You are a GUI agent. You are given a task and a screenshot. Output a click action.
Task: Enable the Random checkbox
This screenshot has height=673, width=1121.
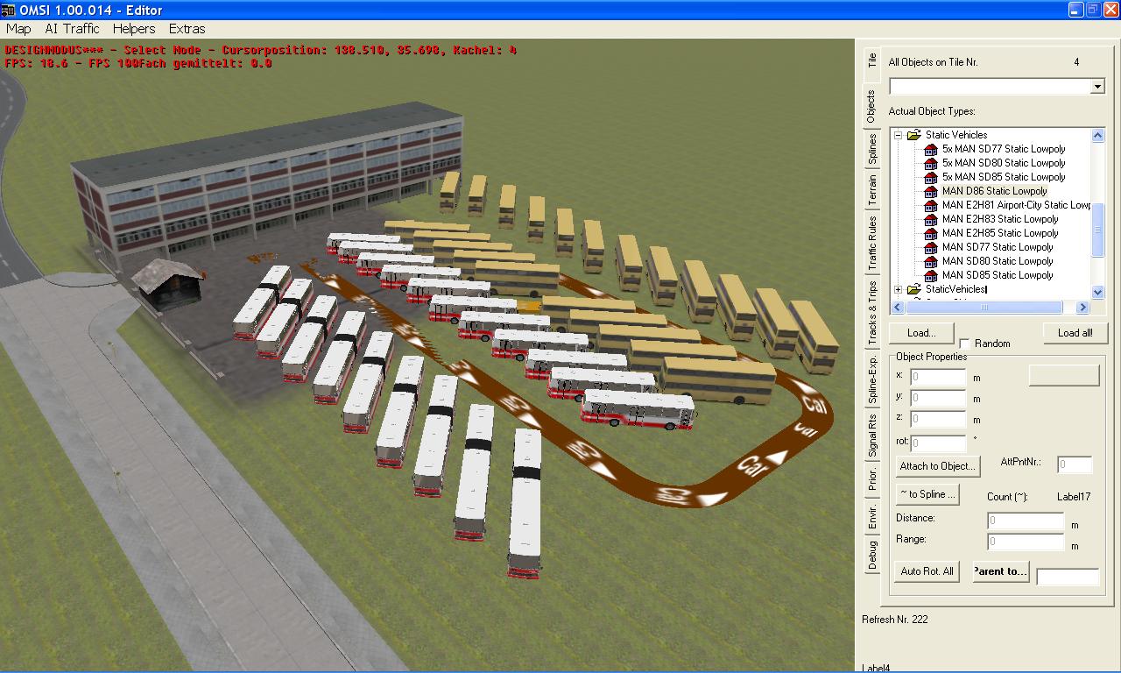point(965,344)
